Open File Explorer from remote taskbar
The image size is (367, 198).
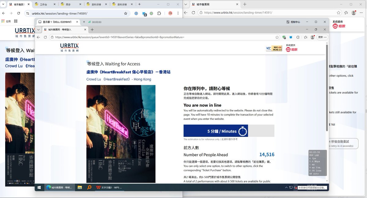[x=80, y=187]
